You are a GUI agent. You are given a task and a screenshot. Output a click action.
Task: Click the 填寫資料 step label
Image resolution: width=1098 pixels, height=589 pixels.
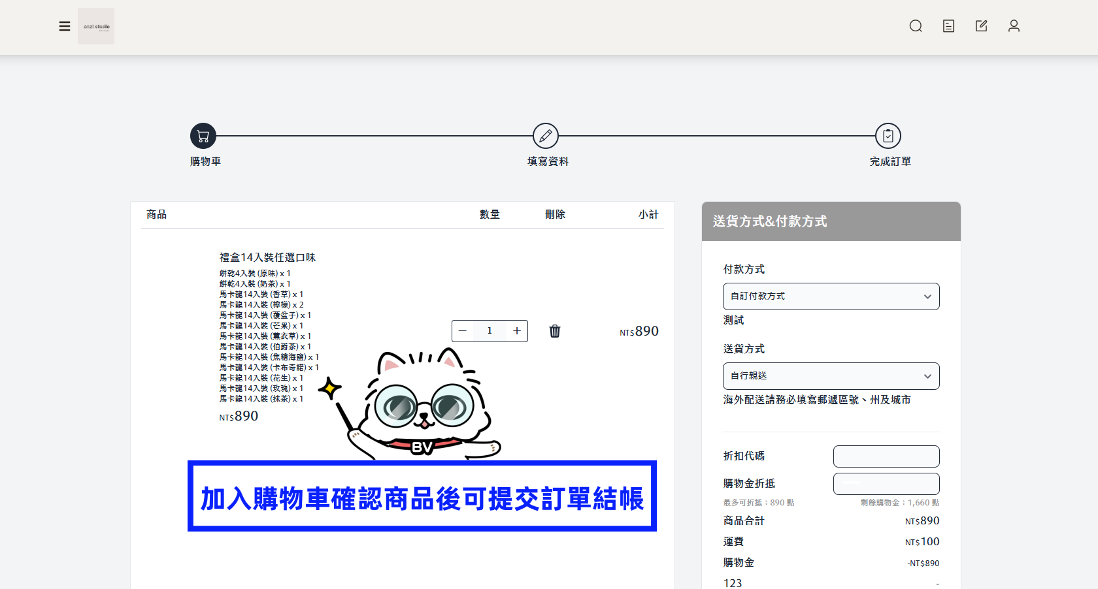coord(548,161)
